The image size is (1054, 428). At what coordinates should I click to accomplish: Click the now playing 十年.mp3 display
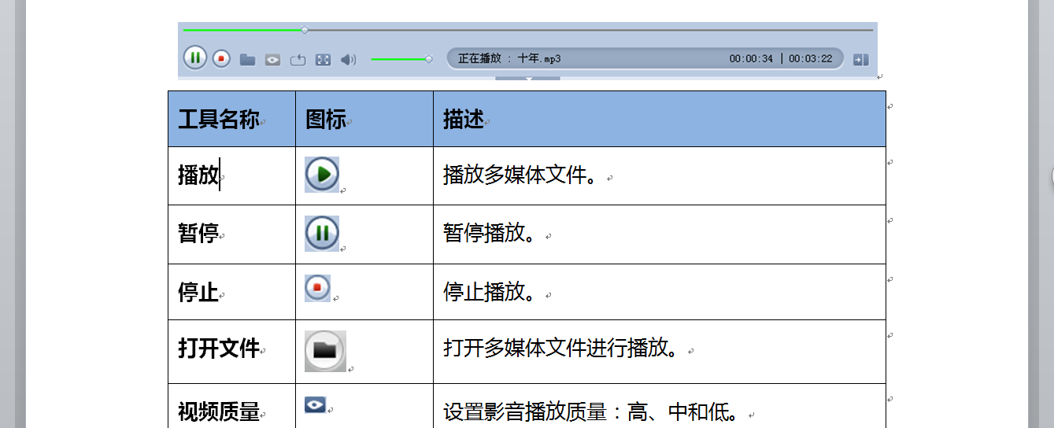(x=509, y=59)
